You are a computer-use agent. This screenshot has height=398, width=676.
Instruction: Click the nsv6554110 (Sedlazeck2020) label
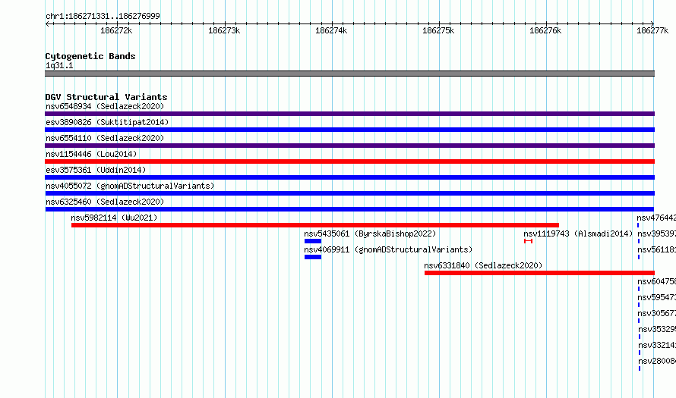click(105, 138)
